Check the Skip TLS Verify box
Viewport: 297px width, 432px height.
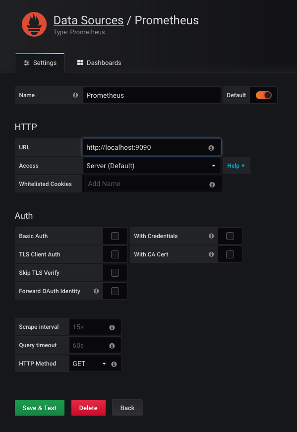point(115,273)
